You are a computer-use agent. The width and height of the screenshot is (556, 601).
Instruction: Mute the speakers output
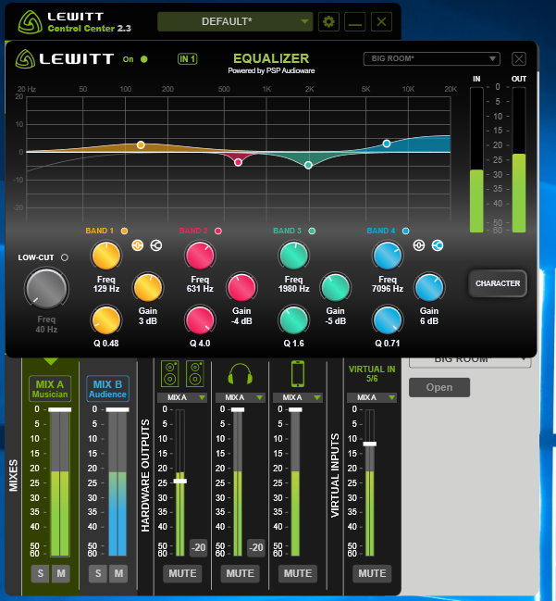(x=182, y=573)
